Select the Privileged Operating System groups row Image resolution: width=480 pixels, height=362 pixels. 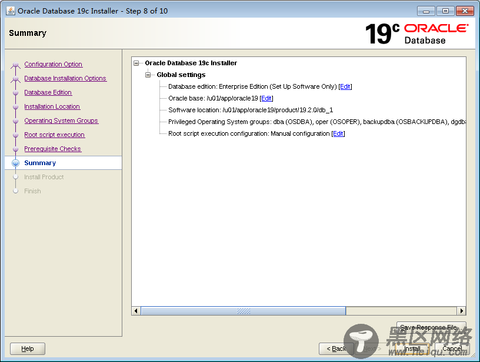click(317, 122)
